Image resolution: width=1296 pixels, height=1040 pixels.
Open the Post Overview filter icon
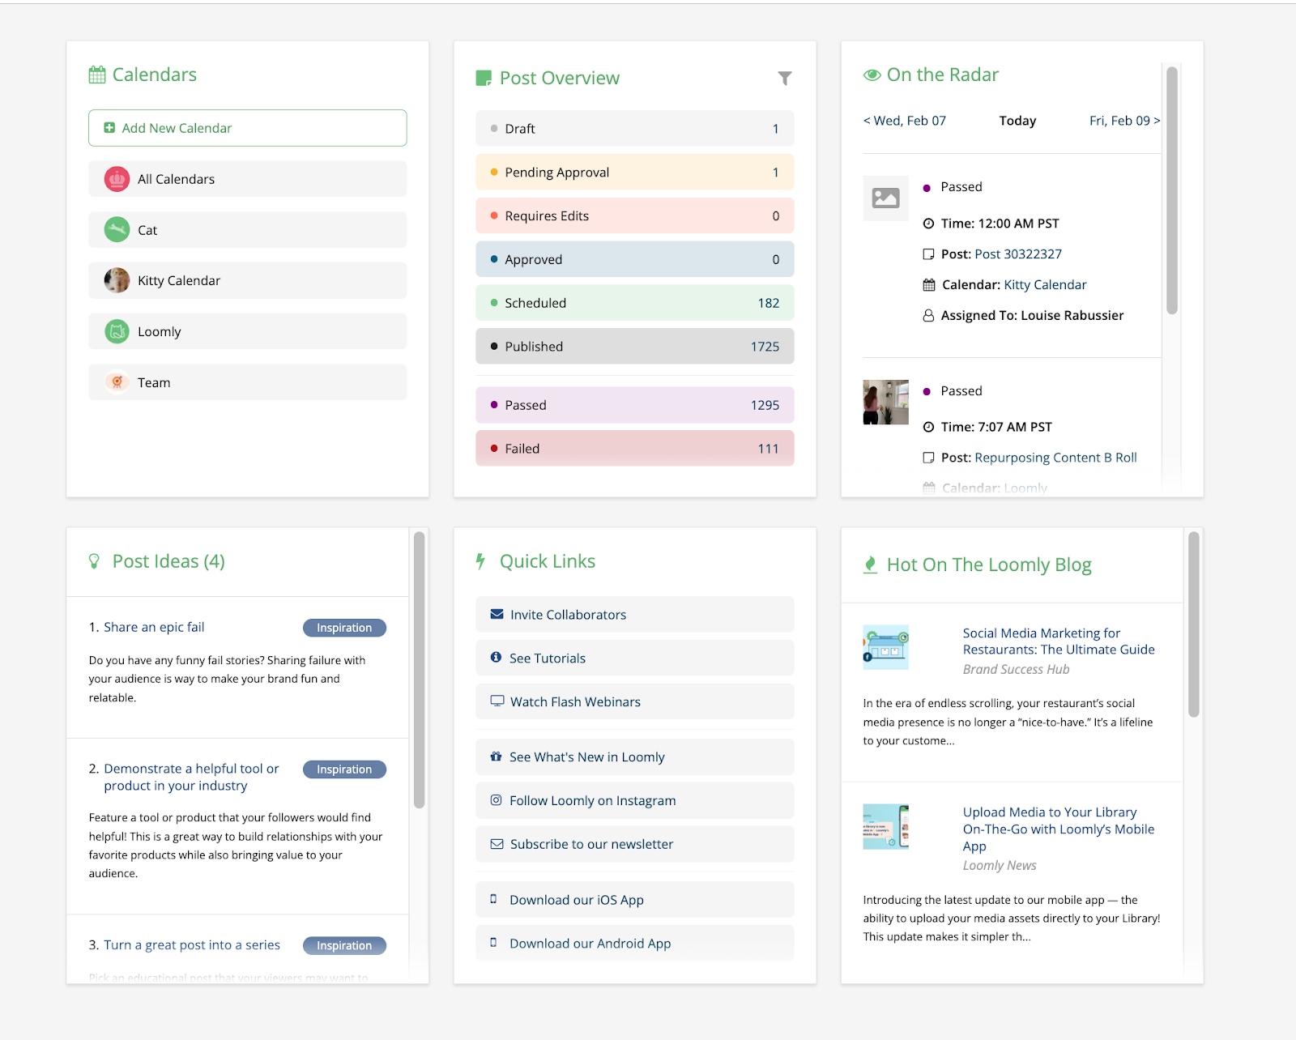pyautogui.click(x=784, y=79)
